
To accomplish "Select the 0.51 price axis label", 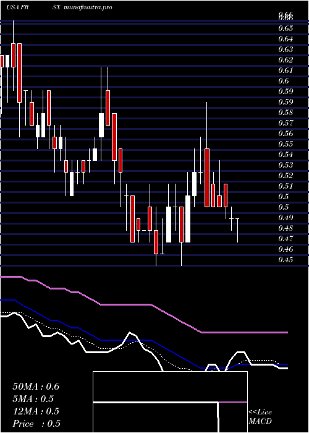I will [x=285, y=186].
